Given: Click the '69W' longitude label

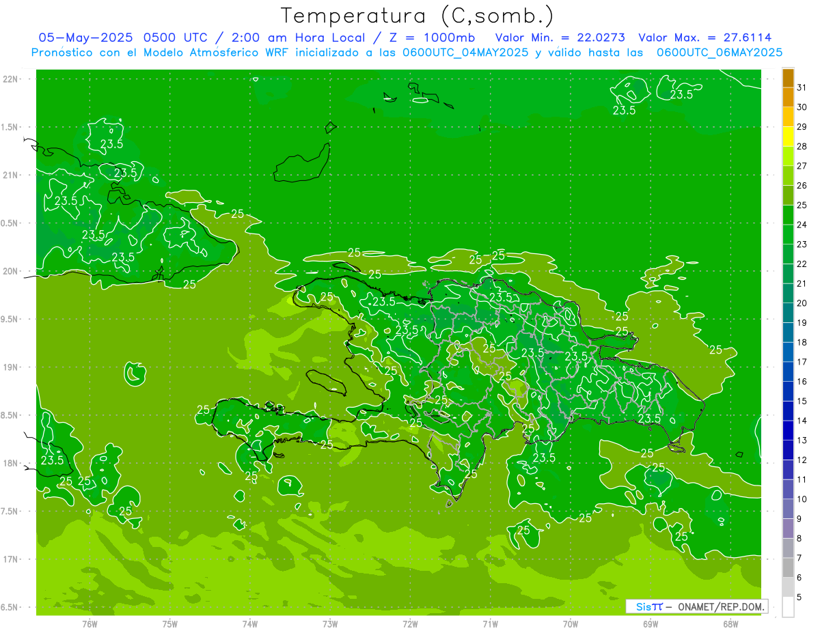Looking at the screenshot, I should [x=651, y=624].
